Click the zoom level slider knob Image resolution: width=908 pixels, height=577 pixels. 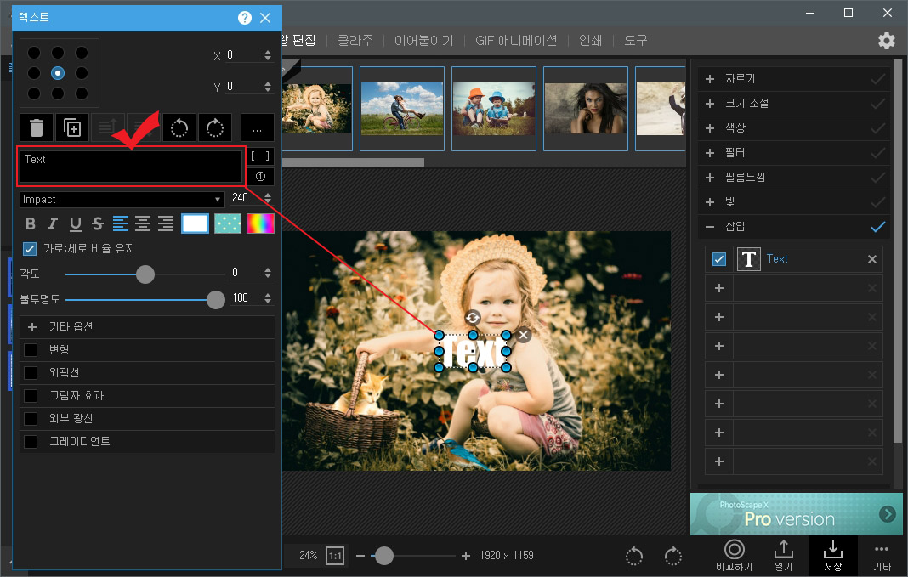point(383,556)
